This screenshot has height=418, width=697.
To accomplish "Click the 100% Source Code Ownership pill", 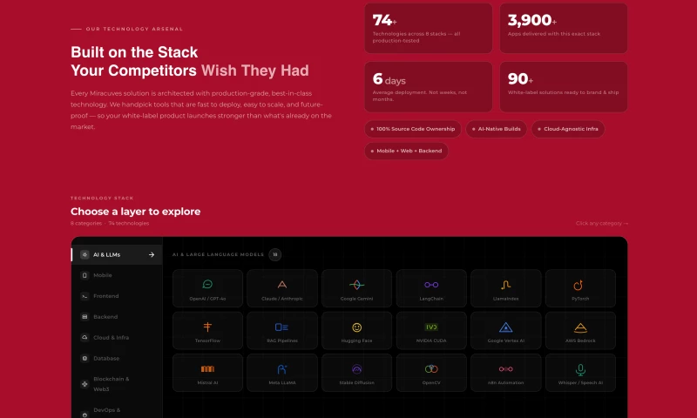I will (x=413, y=129).
